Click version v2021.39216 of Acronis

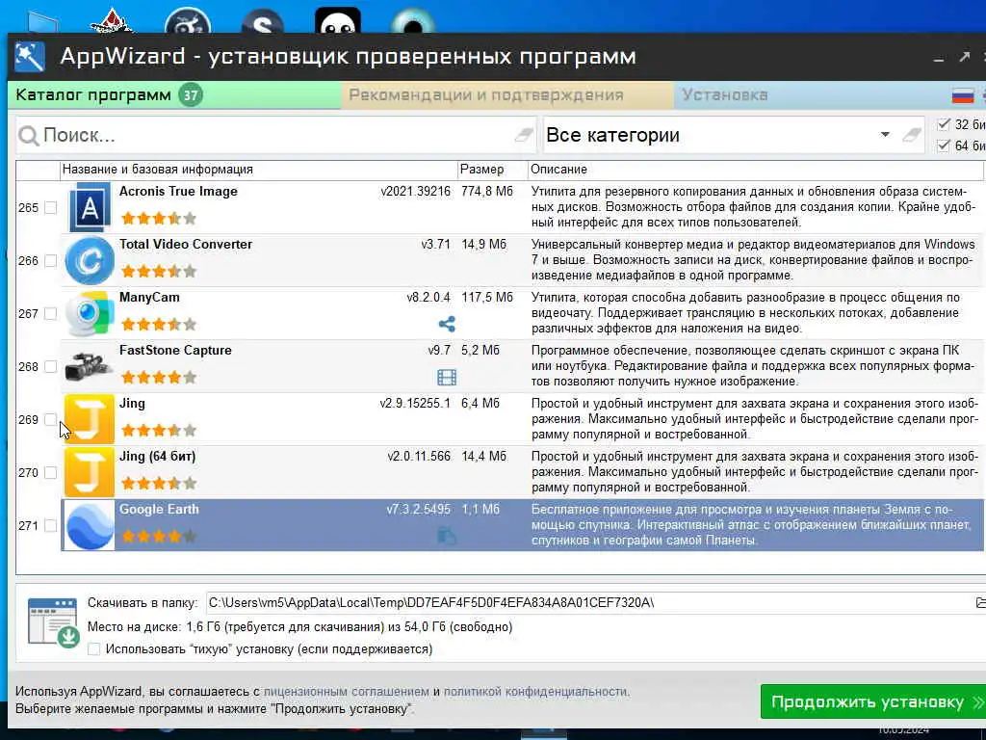pos(416,192)
